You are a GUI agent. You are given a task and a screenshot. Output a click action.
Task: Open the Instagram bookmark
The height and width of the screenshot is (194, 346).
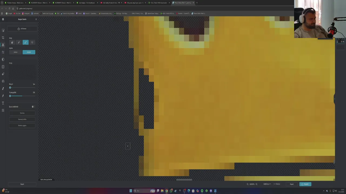[x=26, y=13]
